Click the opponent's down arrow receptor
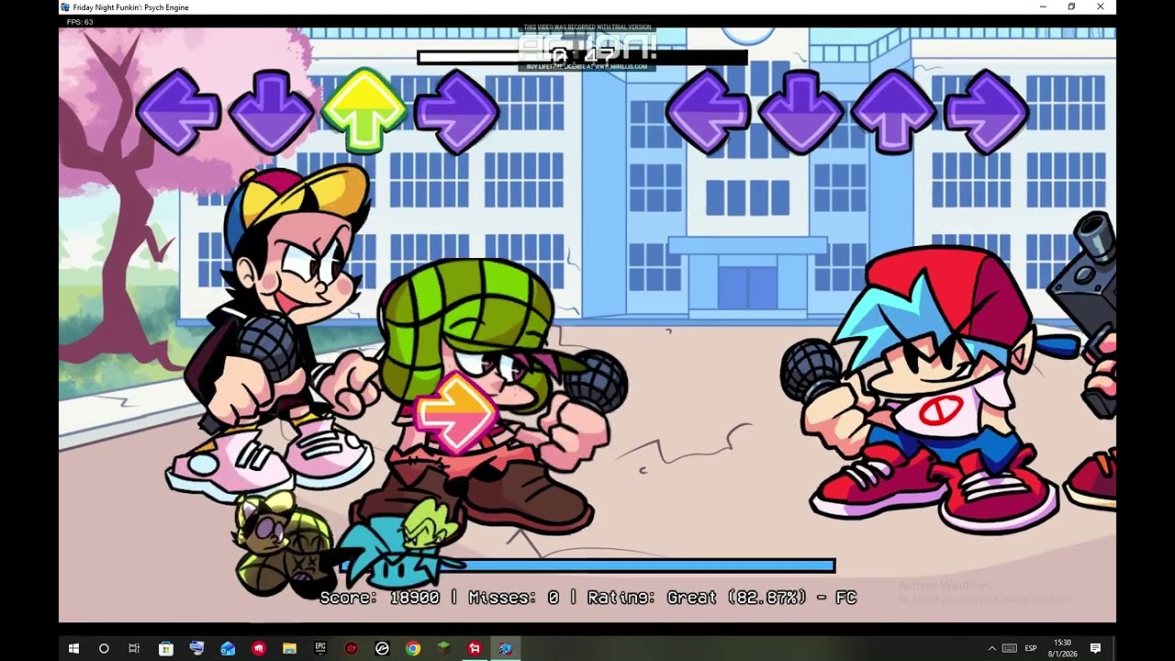The height and width of the screenshot is (661, 1175). pyautogui.click(x=271, y=111)
